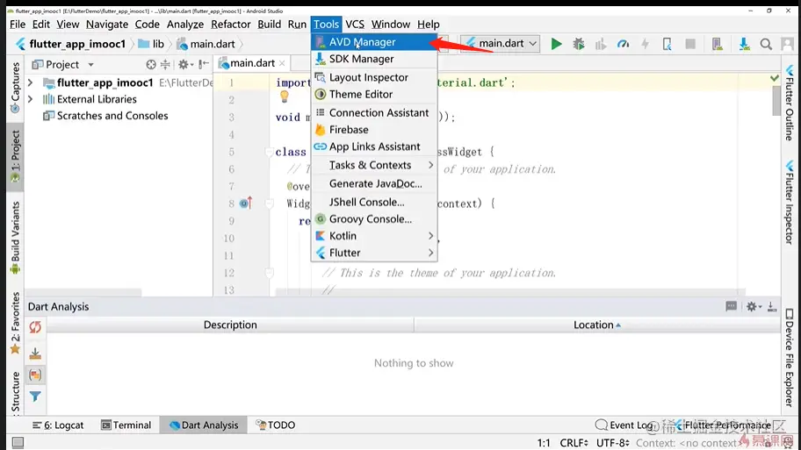Restart Dart Analysis server red icon
The height and width of the screenshot is (450, 801).
point(35,327)
